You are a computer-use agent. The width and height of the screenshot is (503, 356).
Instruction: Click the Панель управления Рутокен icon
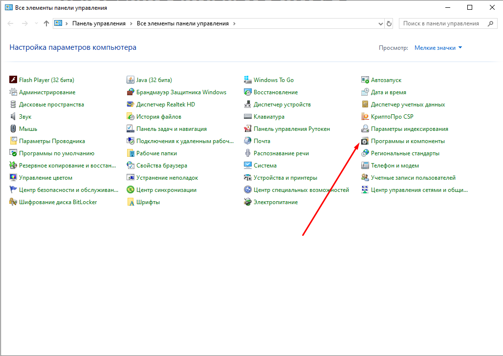tap(248, 128)
